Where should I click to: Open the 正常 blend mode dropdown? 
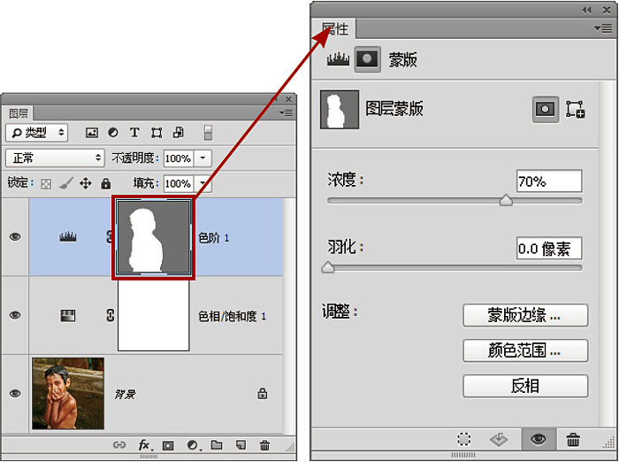pos(55,158)
